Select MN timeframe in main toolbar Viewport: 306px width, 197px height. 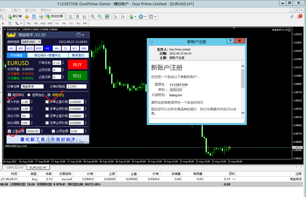(85, 23)
